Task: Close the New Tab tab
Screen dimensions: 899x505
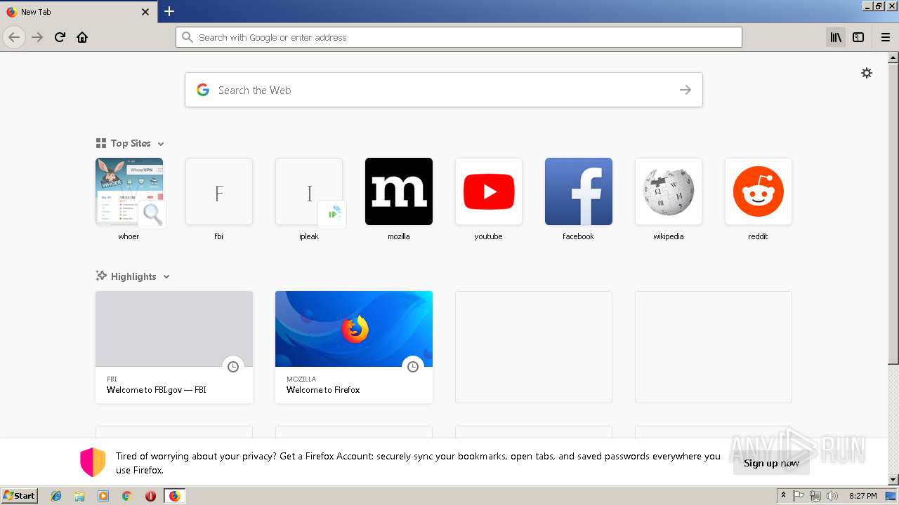Action: point(145,12)
